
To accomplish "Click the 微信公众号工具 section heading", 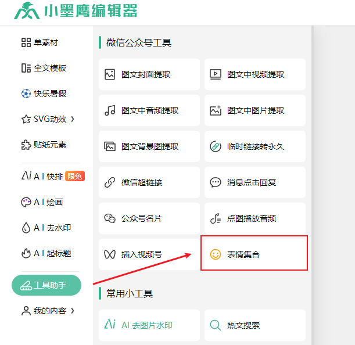I will click(139, 42).
